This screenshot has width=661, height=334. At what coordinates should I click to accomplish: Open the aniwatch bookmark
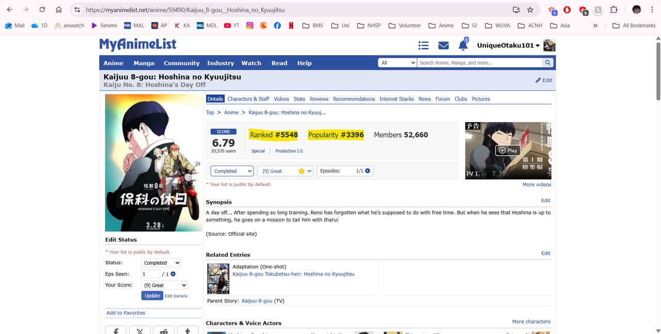(x=69, y=25)
